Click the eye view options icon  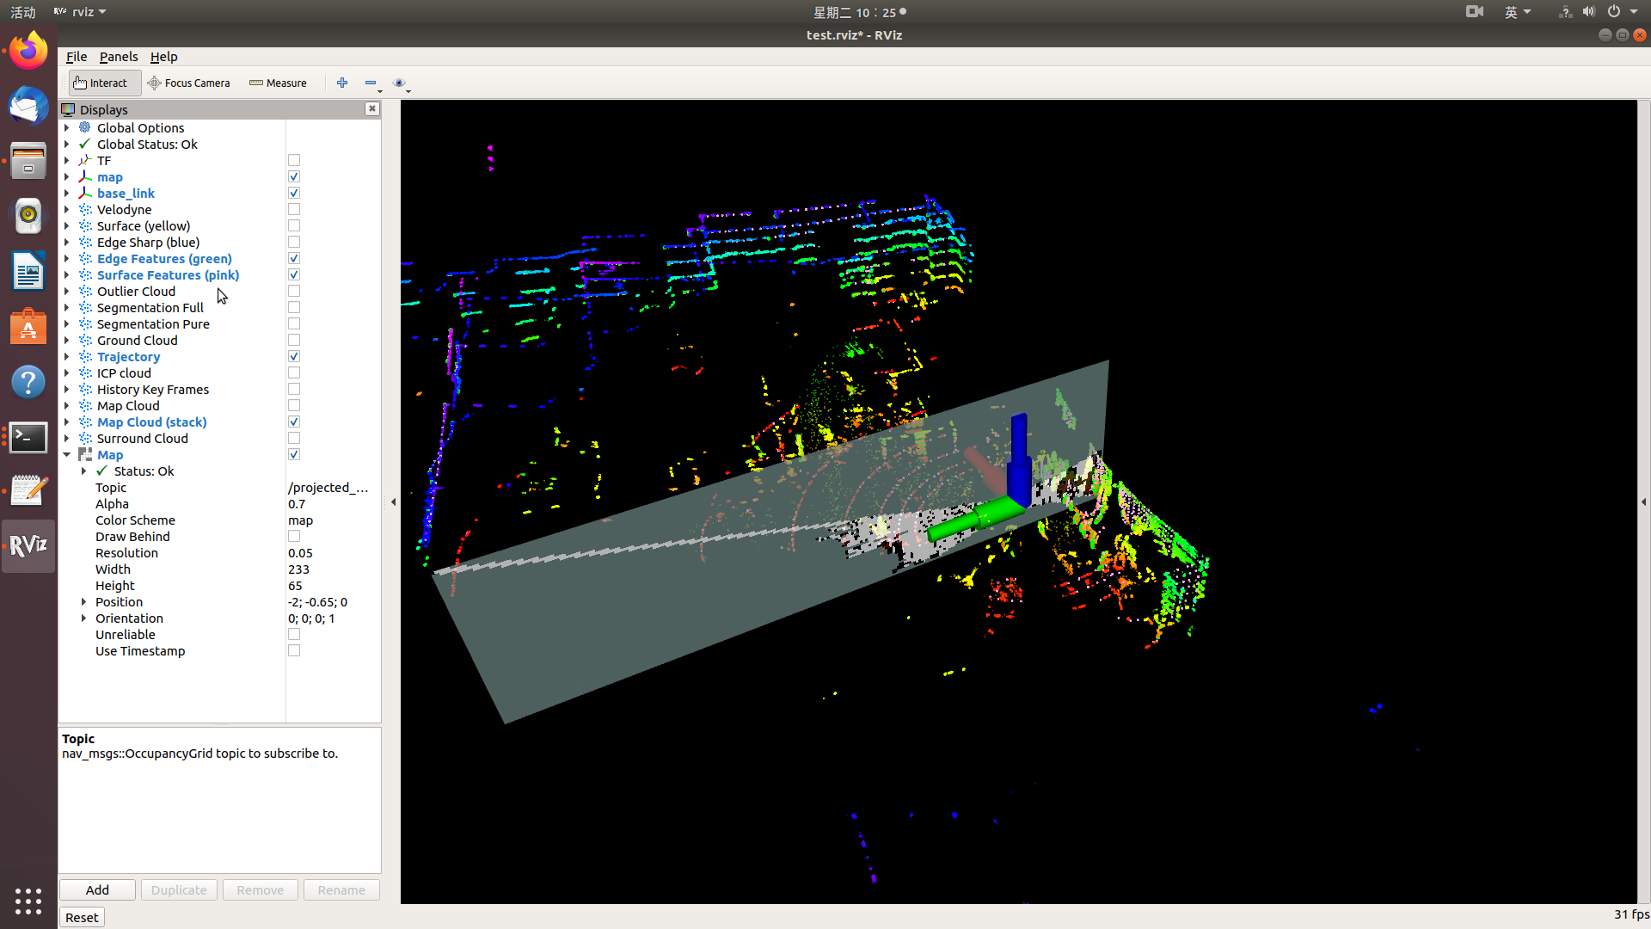[x=399, y=83]
